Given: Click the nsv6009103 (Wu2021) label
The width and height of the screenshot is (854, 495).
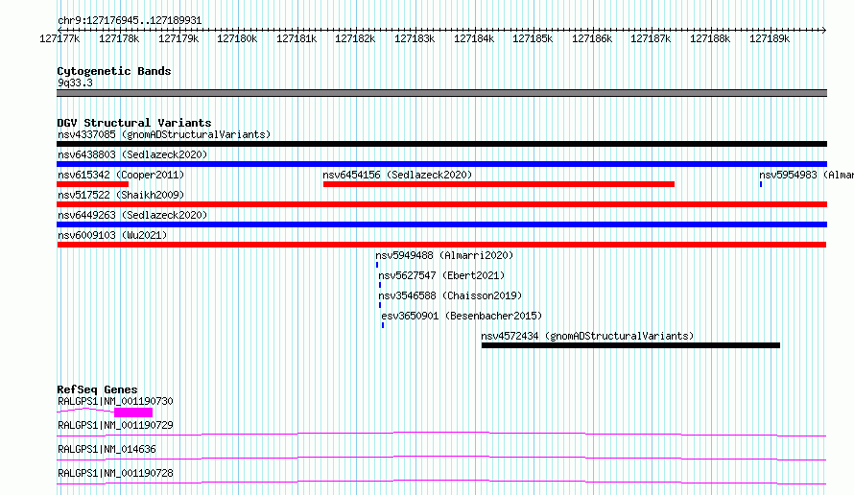Looking at the screenshot, I should [112, 235].
